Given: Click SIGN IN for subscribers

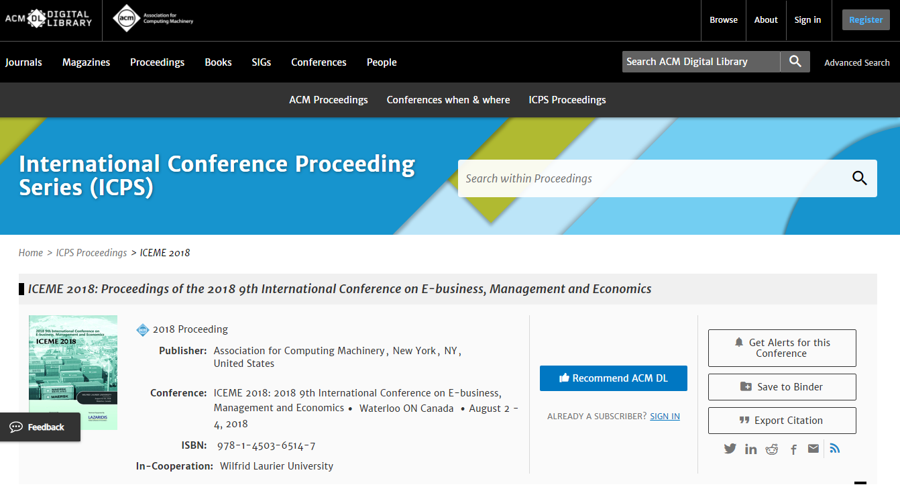Looking at the screenshot, I should coord(665,417).
